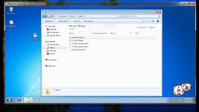
Task: Select Libraries in the navigation pane
Action: click(52, 41)
